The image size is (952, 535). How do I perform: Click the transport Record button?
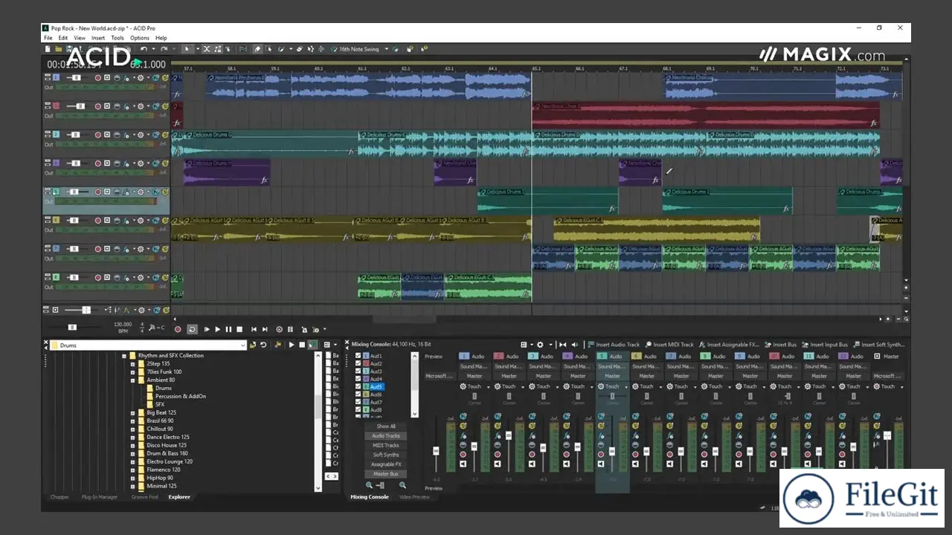click(x=178, y=329)
